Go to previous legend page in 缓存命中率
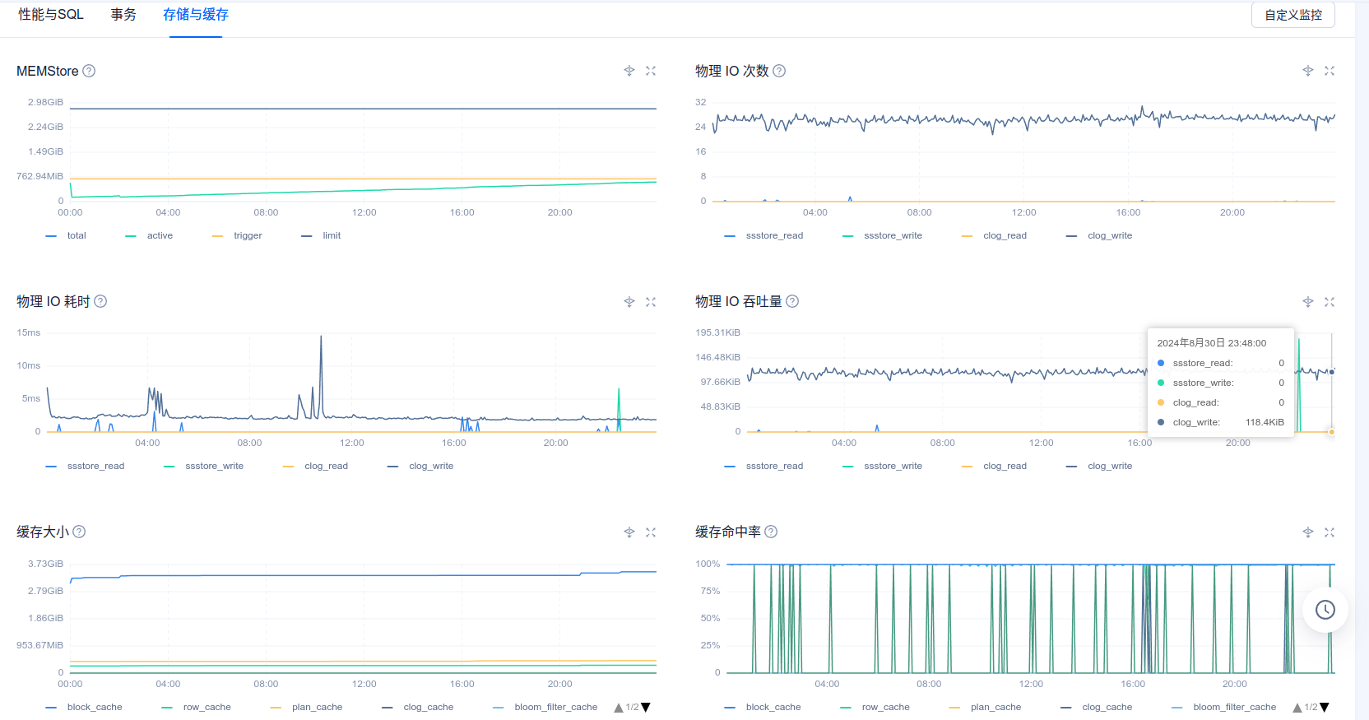1369x720 pixels. 1297,708
